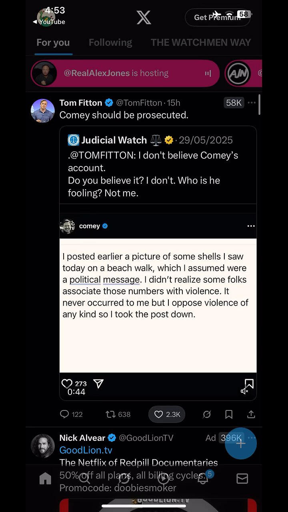Join the @RealAlexJones hosted space

click(125, 73)
